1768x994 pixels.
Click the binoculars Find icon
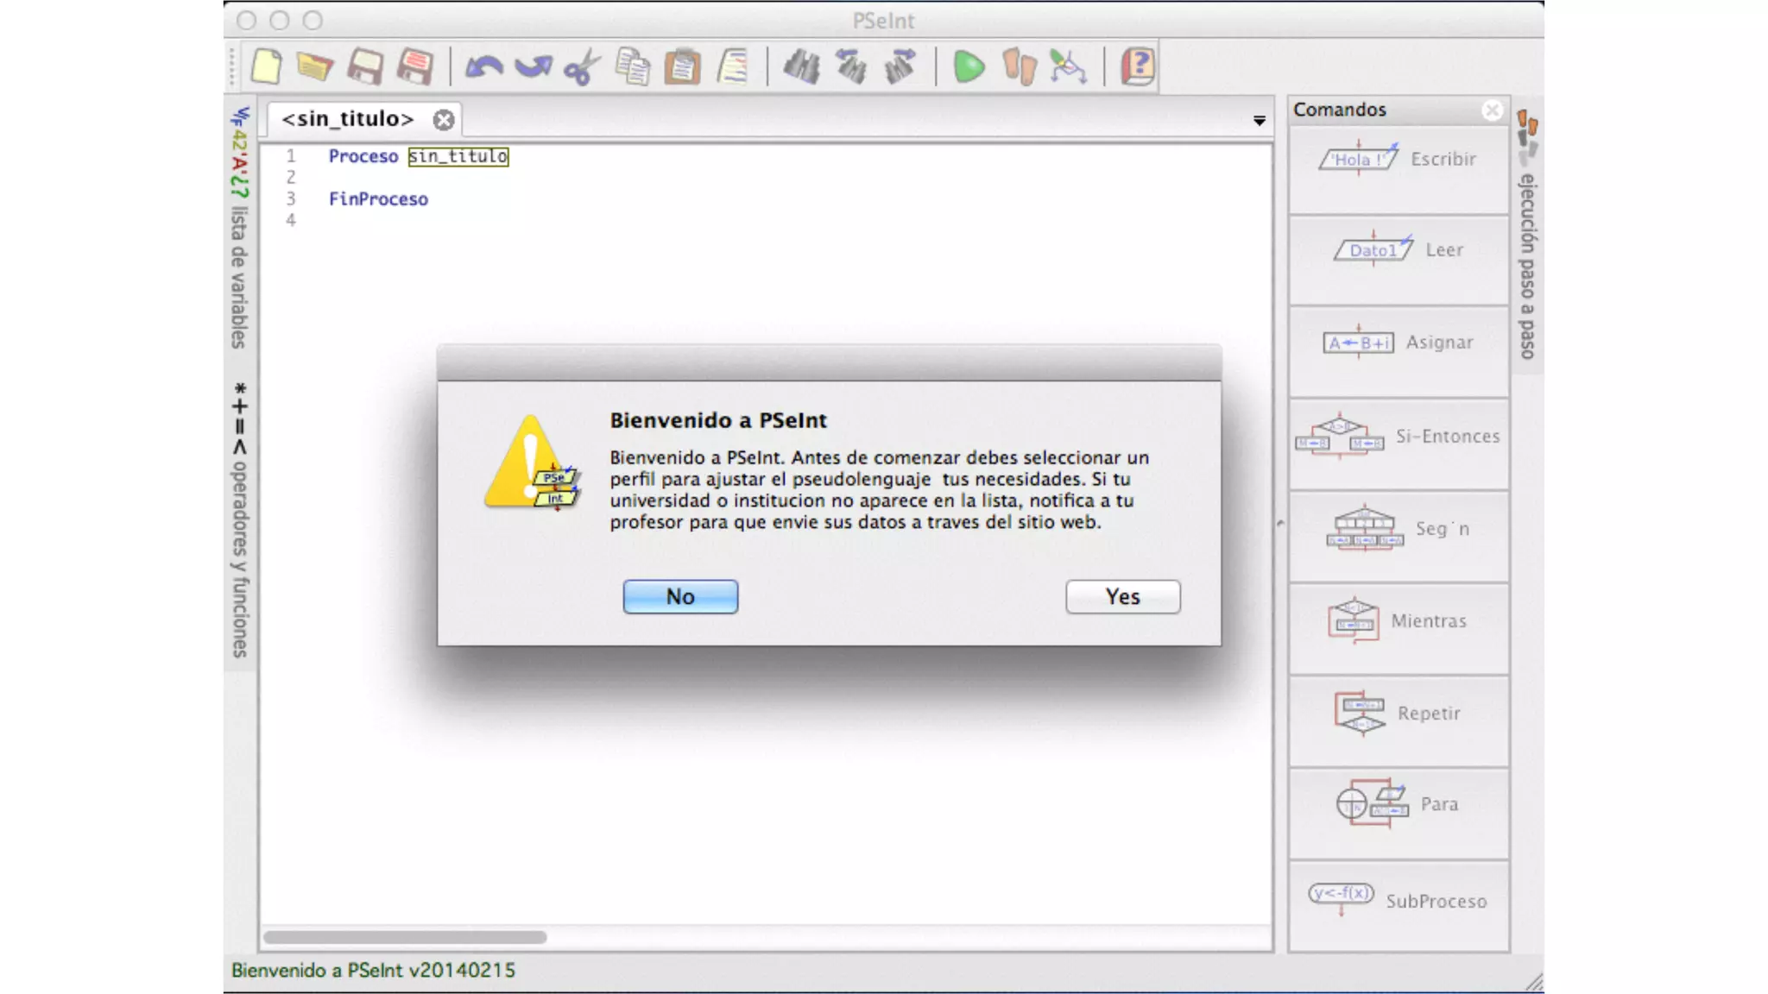pyautogui.click(x=801, y=66)
